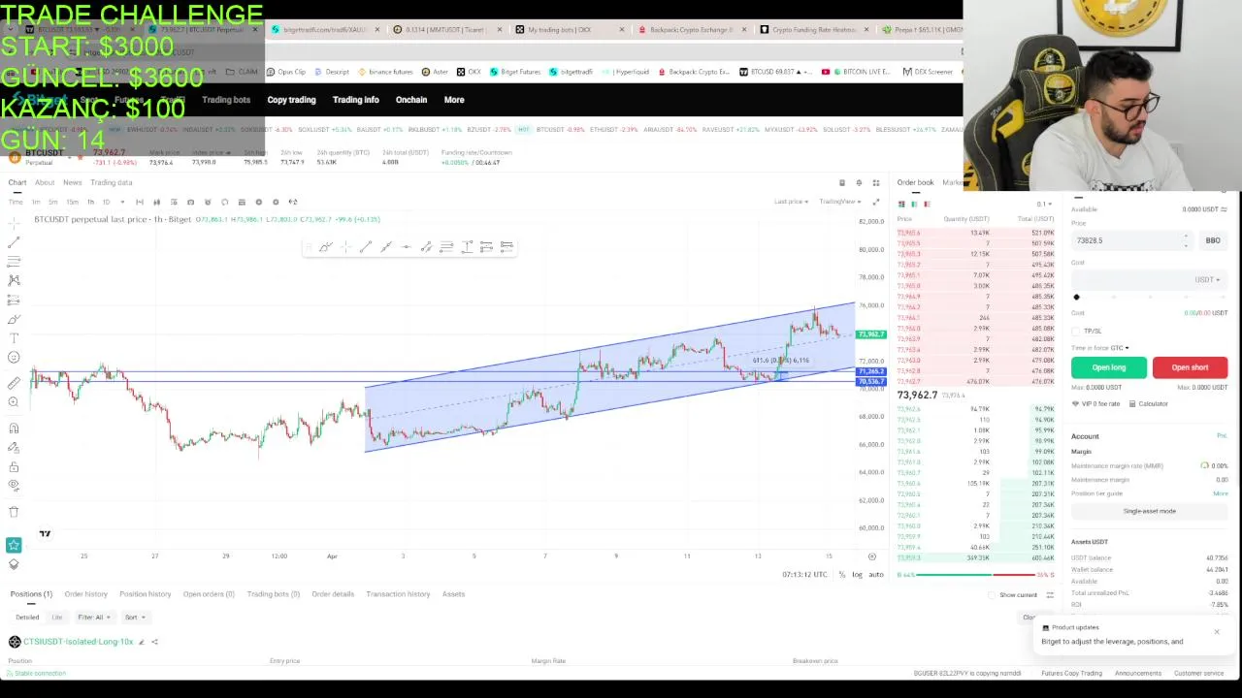This screenshot has width=1242, height=698.
Task: Toggle auto scale on chart
Action: [876, 575]
